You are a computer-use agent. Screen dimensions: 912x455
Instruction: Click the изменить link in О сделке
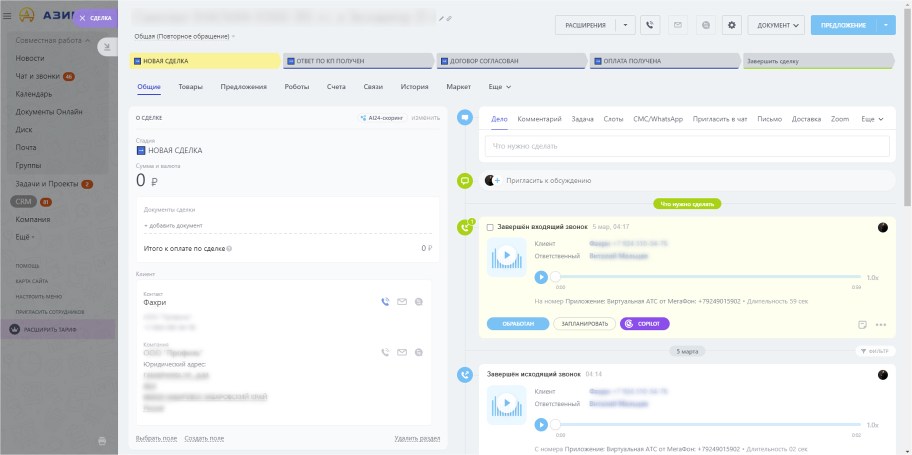coord(425,118)
